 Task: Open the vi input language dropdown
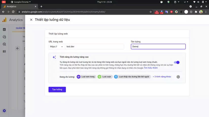[186, 2]
